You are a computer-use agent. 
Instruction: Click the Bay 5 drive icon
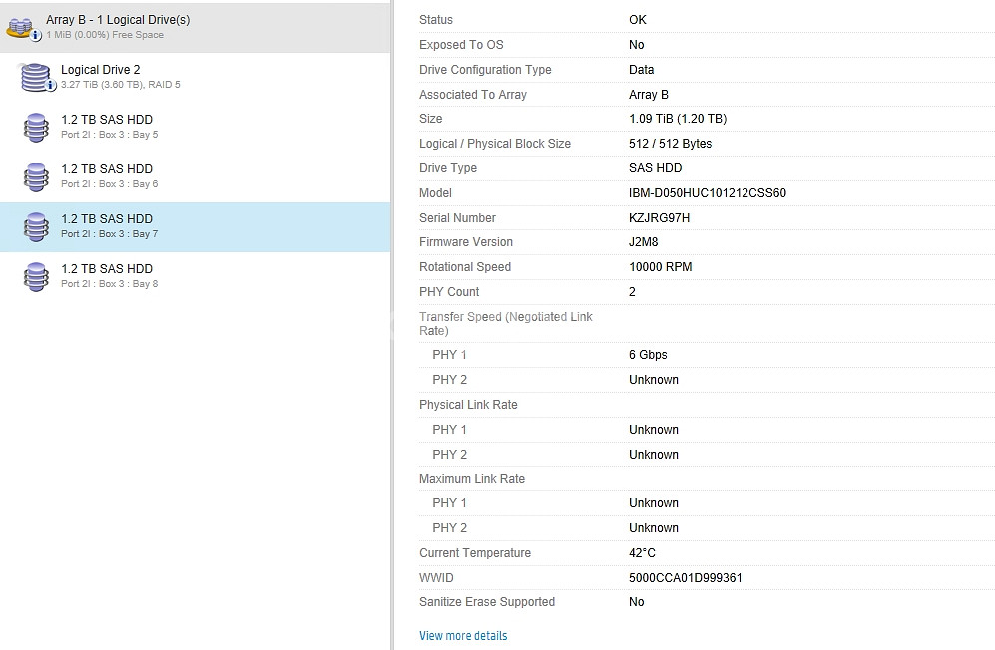click(x=36, y=128)
